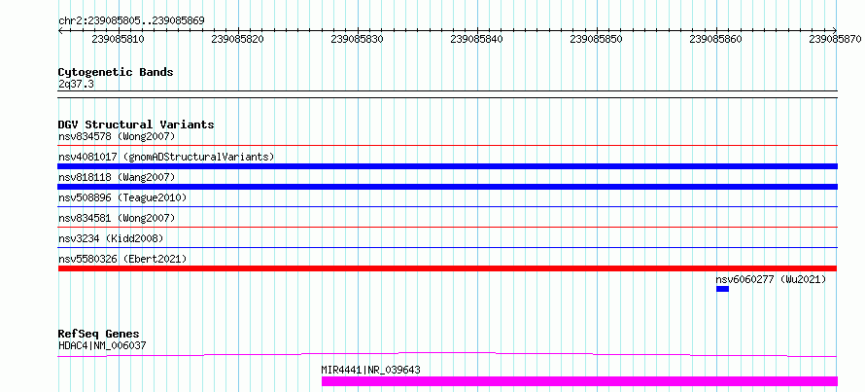The image size is (865, 392).
Task: Click the thick magenta MIR4441 gene bar
Action: (x=579, y=381)
